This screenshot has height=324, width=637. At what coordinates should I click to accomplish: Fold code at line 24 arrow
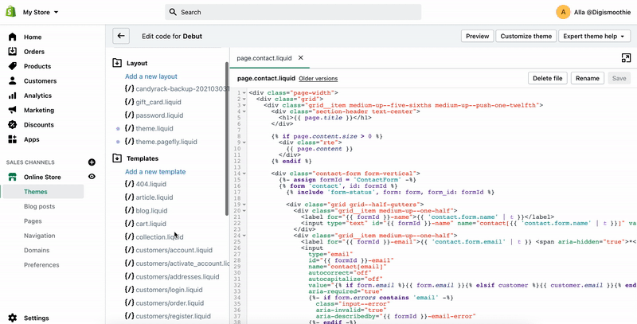(244, 236)
